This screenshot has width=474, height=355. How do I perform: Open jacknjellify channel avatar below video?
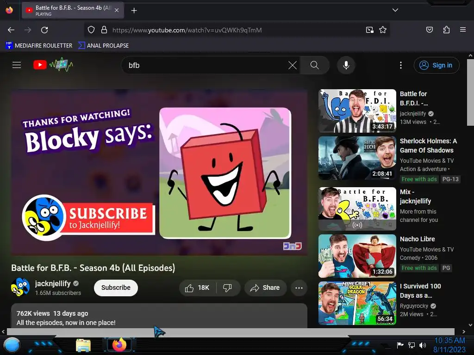(20, 288)
